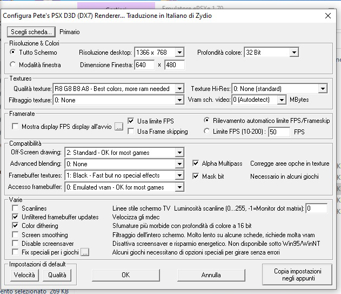Image resolution: width=341 pixels, height=294 pixels.
Task: Click the Primario adapter label
Action: pos(70,32)
